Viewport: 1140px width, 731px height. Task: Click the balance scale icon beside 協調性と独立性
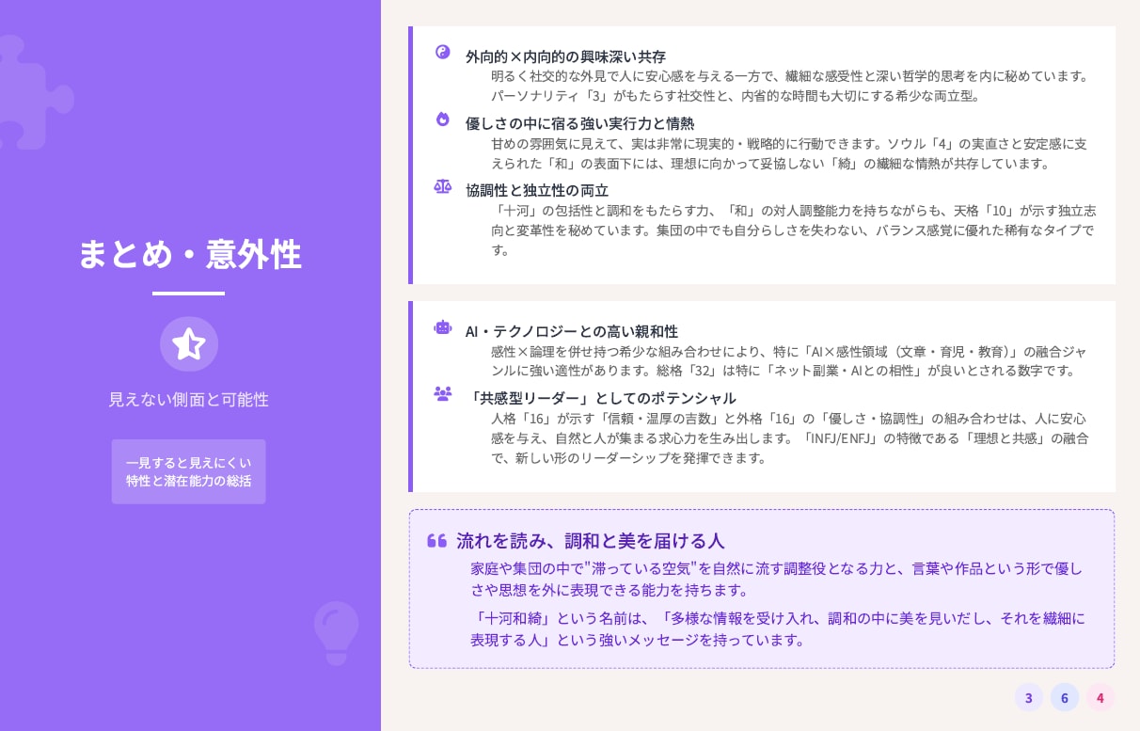443,186
